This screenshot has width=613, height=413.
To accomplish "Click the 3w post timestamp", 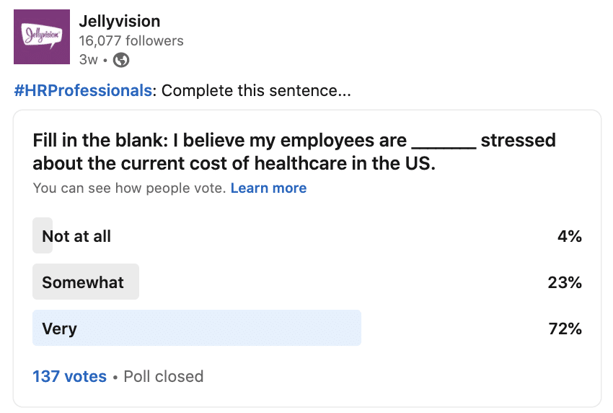I will (88, 60).
